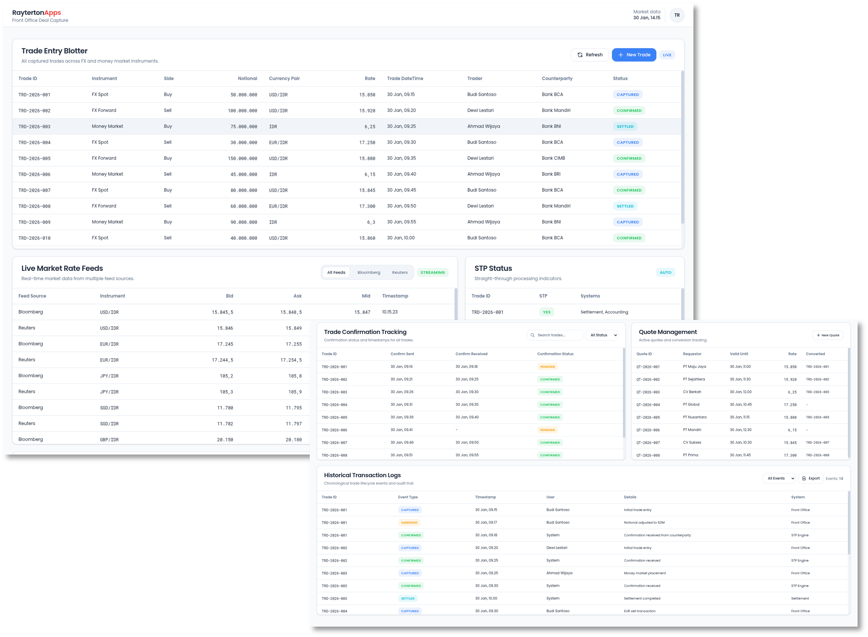Image resolution: width=868 pixels, height=637 pixels.
Task: Select the All Feeds filter
Action: 336,273
